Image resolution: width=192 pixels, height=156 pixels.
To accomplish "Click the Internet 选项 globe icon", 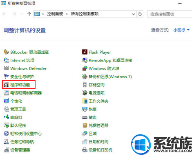I will [6, 60].
